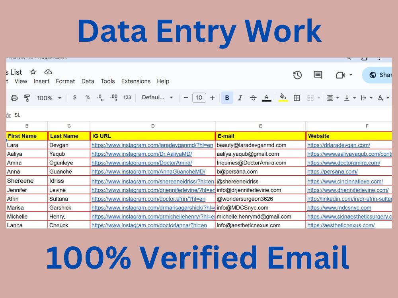Open the Tools menu
This screenshot has height=298, width=398.
(107, 81)
